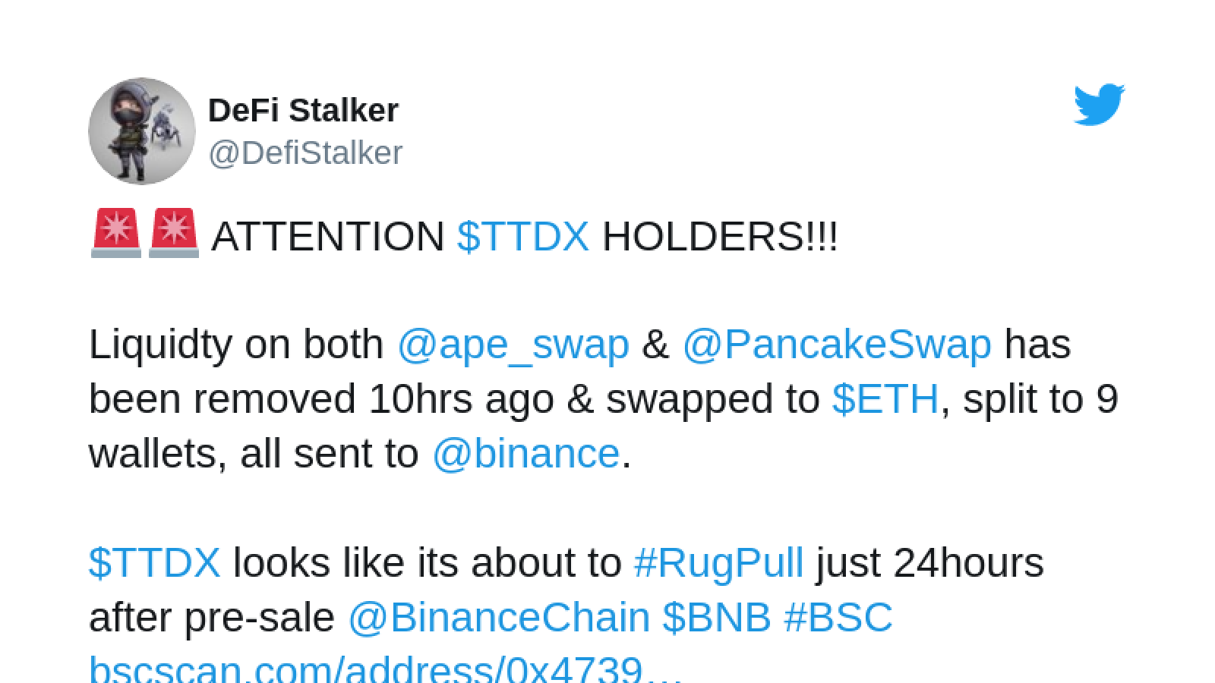The width and height of the screenshot is (1215, 683).
Task: Open the $TTDX cashtag beside ATTENTION
Action: [523, 236]
